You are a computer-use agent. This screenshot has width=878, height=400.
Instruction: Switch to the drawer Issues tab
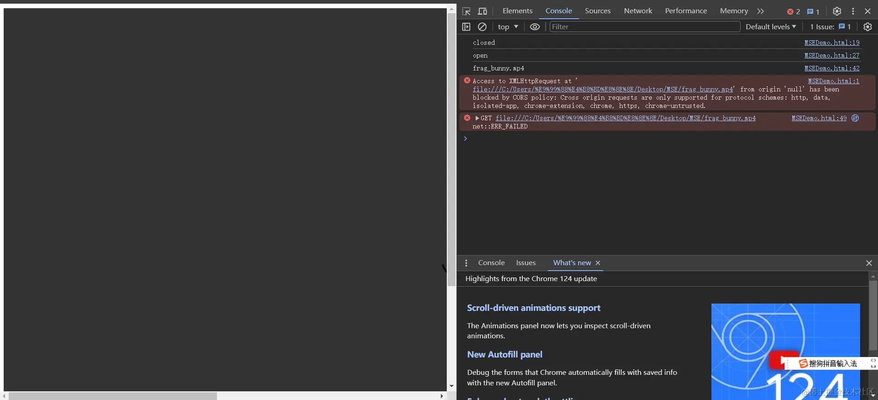[x=526, y=263]
